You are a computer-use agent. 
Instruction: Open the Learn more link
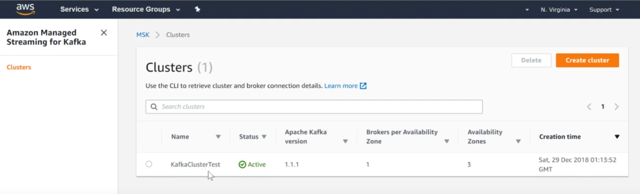coord(341,86)
